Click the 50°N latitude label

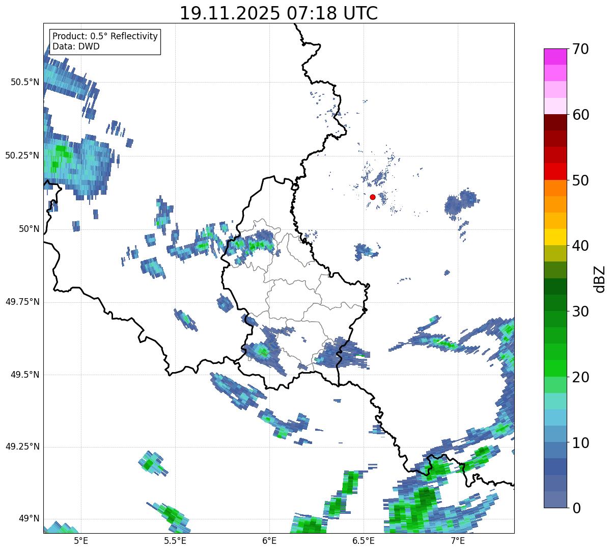[x=30, y=229]
